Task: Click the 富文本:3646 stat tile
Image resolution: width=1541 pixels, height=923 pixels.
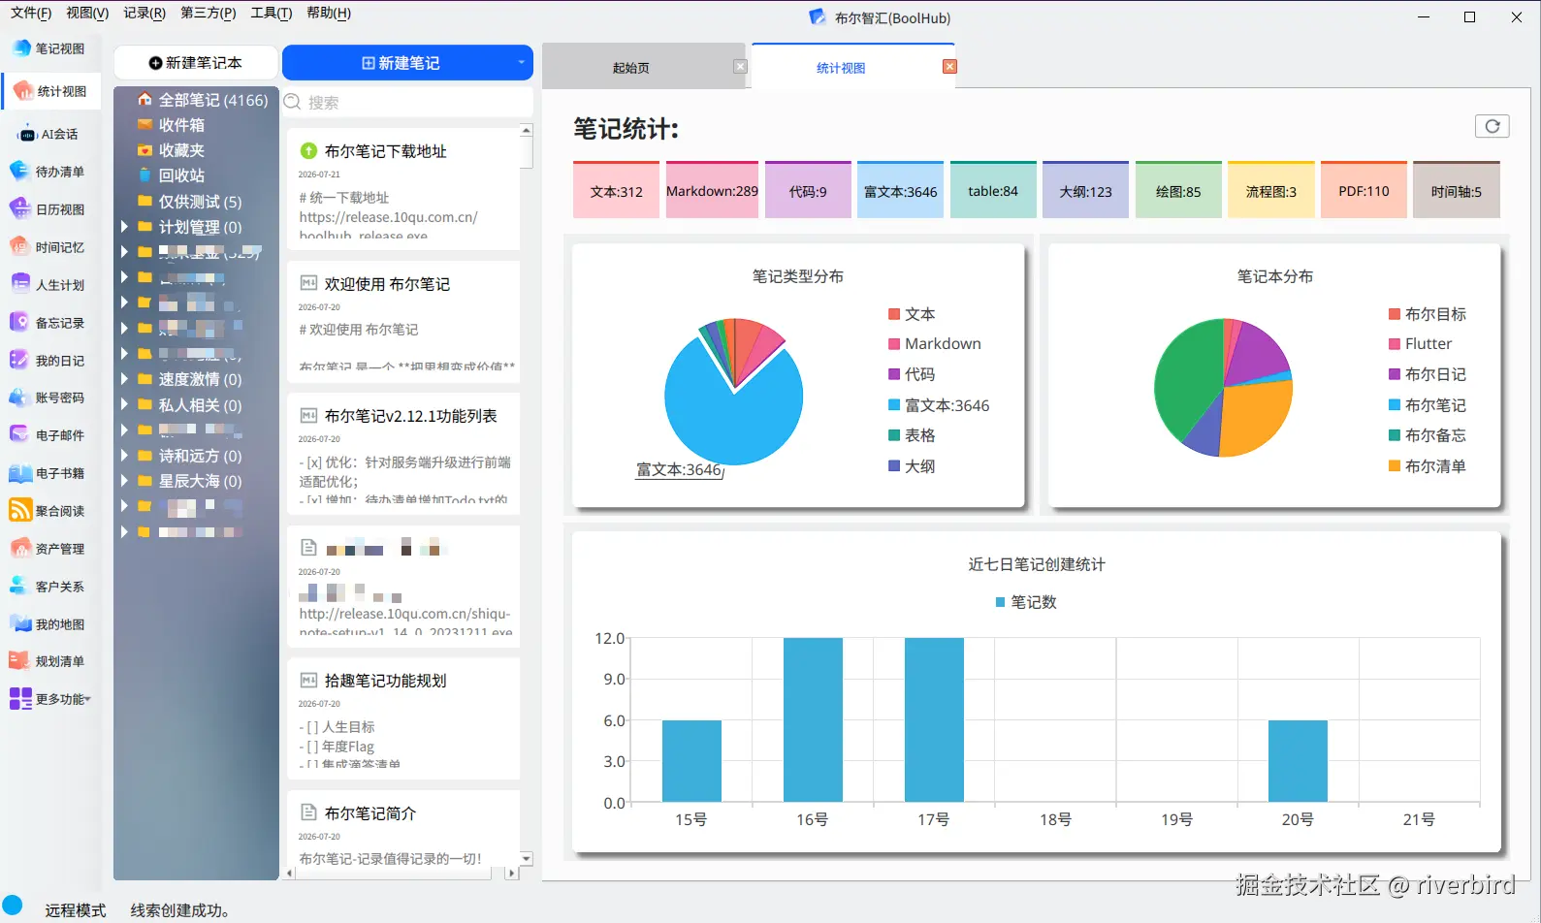Action: (900, 190)
